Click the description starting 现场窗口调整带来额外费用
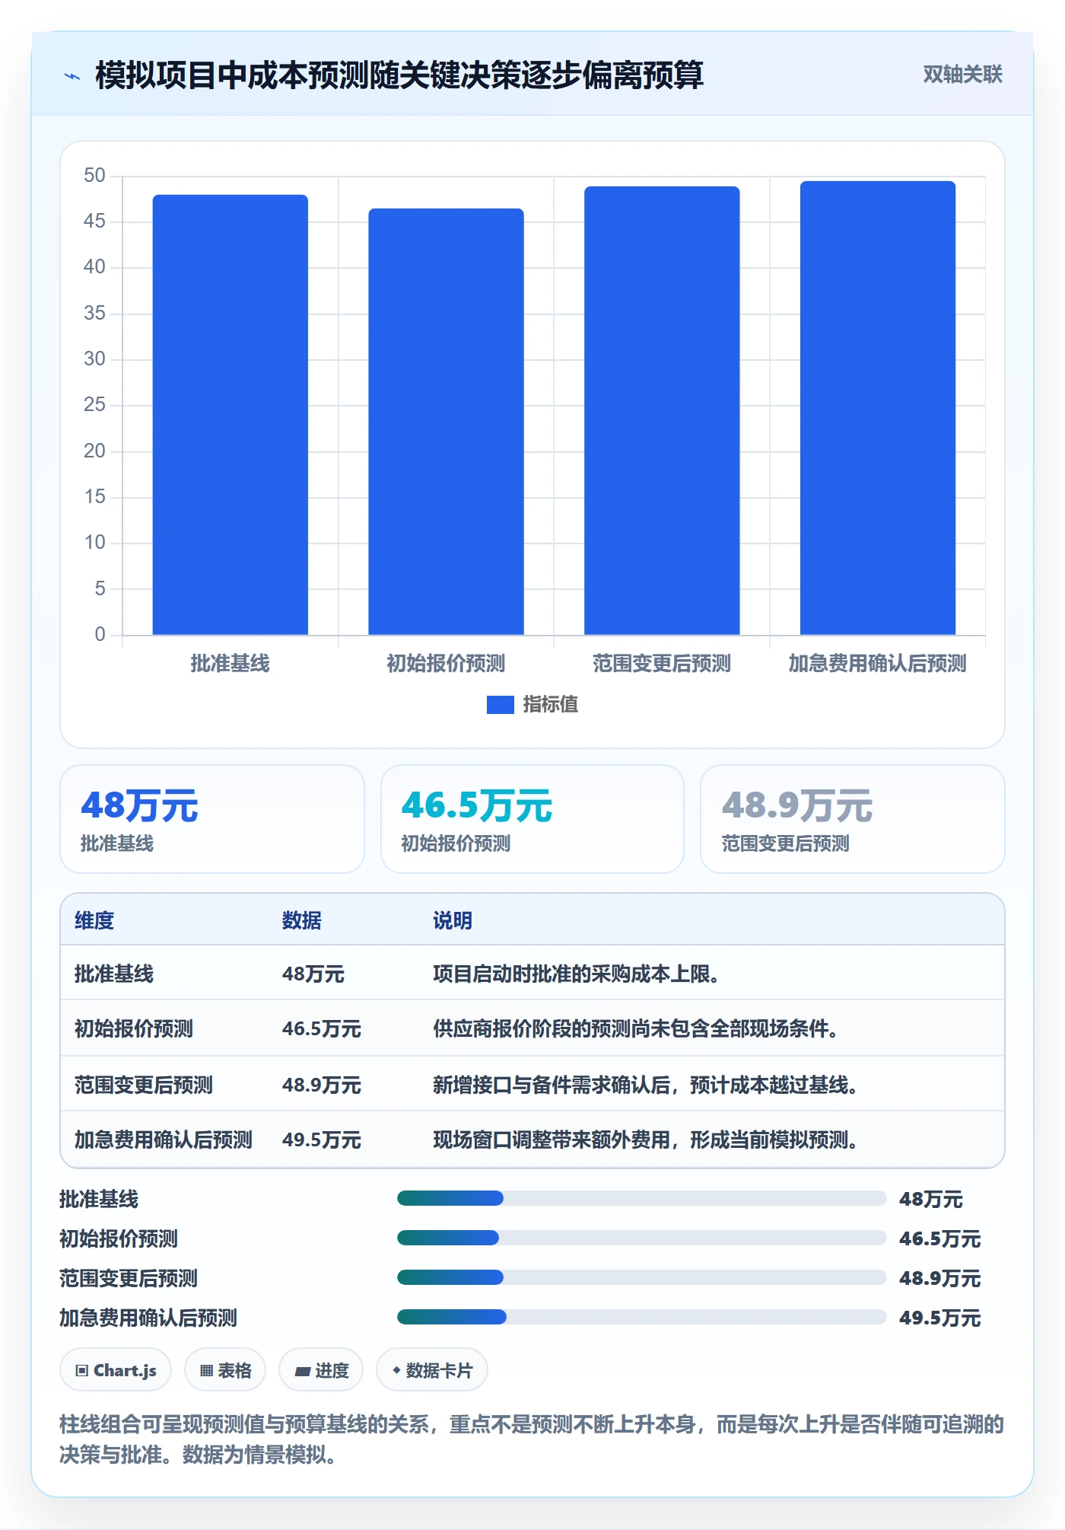This screenshot has height=1530, width=1065. [646, 1140]
